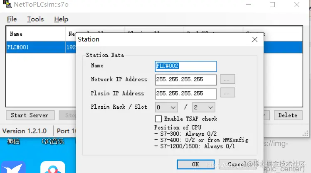311x173 pixels.
Task: Click the NetToPLCsim application icon in title bar
Action: pos(7,4)
